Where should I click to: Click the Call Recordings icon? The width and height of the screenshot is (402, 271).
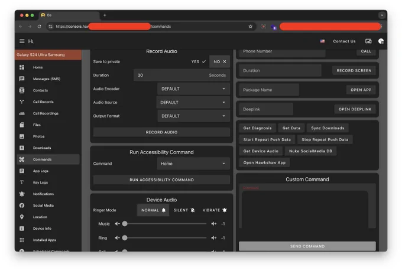[x=22, y=113]
